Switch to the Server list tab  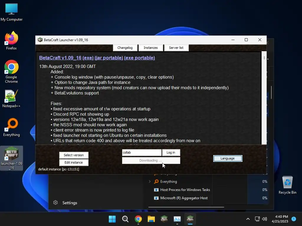(176, 48)
